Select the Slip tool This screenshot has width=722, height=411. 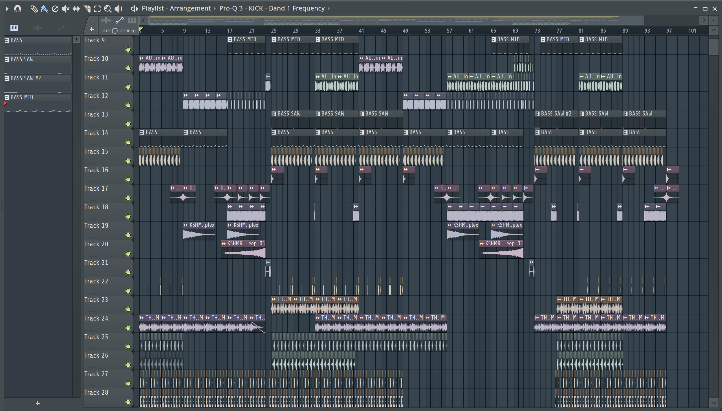point(76,9)
